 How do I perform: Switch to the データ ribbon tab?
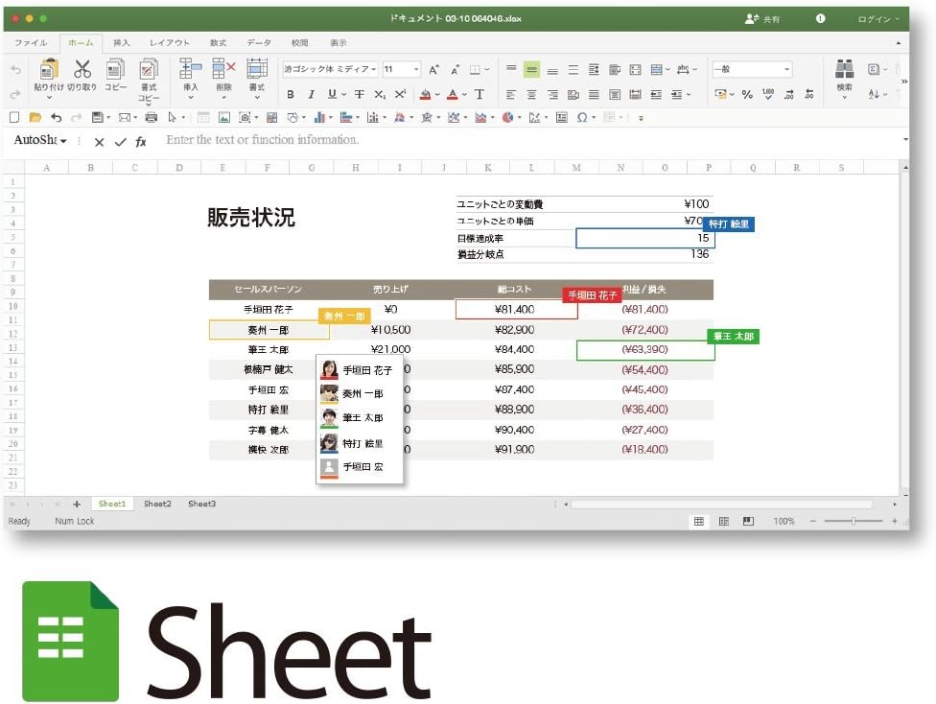pos(259,43)
